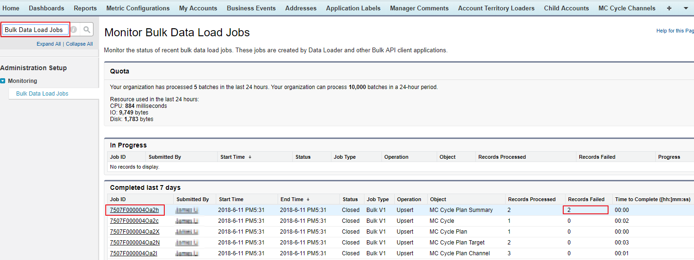Viewport: 694px width, 260px height.
Task: Click the info icon beside Quick Find box
Action: [x=74, y=30]
